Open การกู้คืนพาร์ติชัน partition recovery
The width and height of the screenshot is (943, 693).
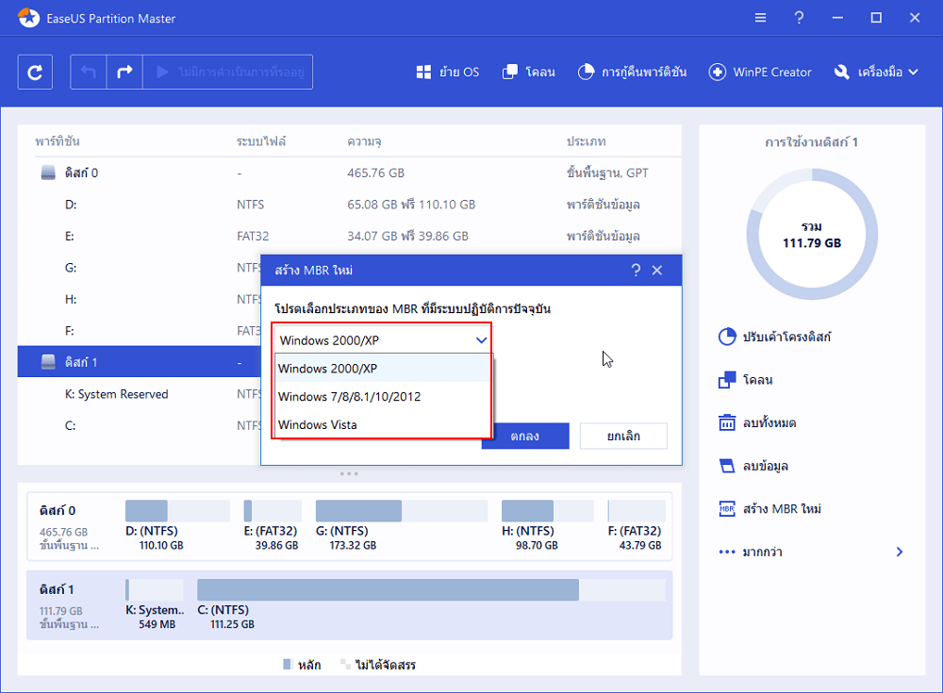pyautogui.click(x=632, y=73)
